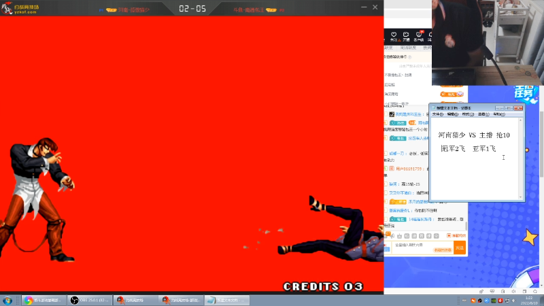Click the rightmost browser status bar icon

[x=535, y=292]
